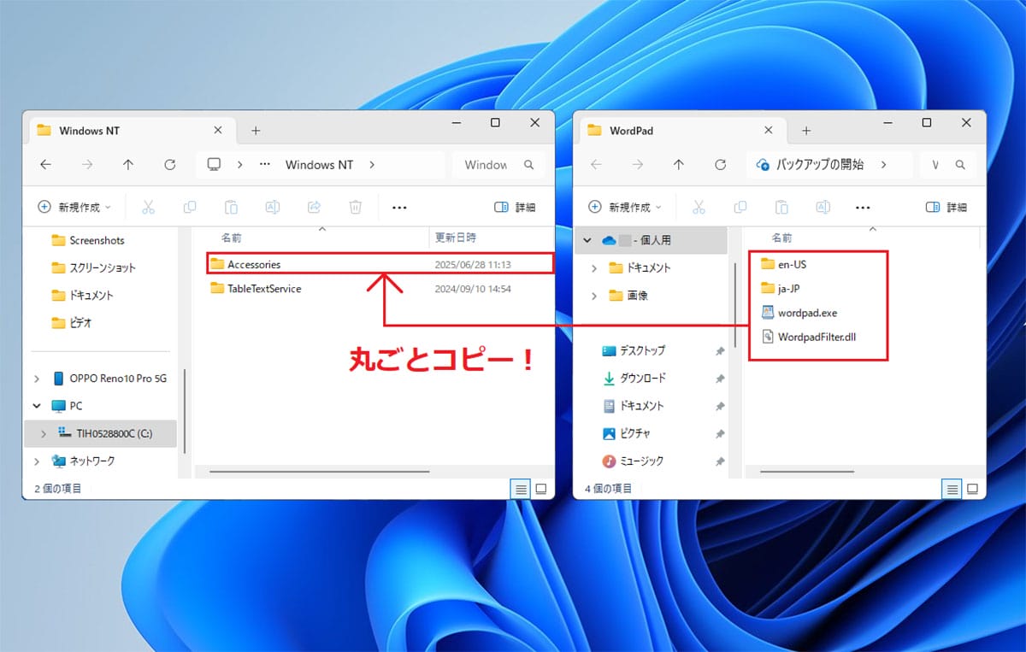Sort by 更新日時 column
This screenshot has height=652, width=1026.
pos(456,237)
